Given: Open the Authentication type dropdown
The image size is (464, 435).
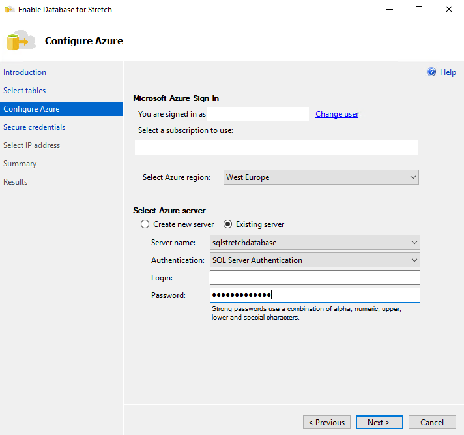Looking at the screenshot, I should (x=315, y=260).
